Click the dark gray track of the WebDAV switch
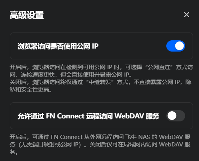The image size is (199, 161). coord(181,116)
